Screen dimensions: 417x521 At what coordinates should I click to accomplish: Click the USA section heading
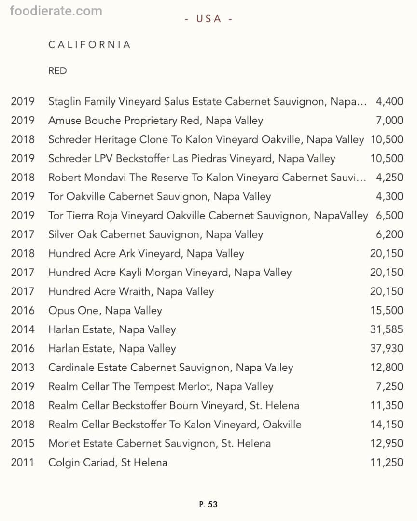208,19
